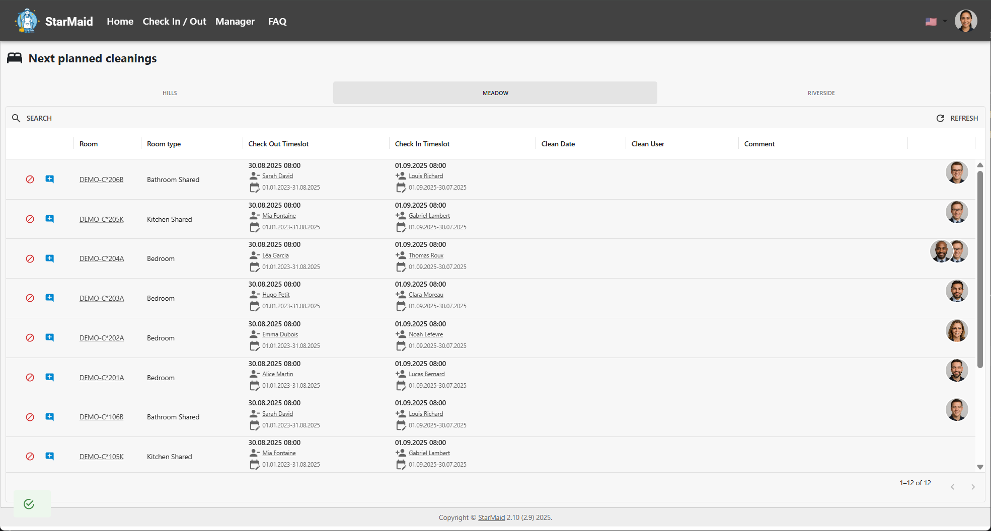Click the REFRESH button
The image size is (991, 531).
(x=957, y=118)
